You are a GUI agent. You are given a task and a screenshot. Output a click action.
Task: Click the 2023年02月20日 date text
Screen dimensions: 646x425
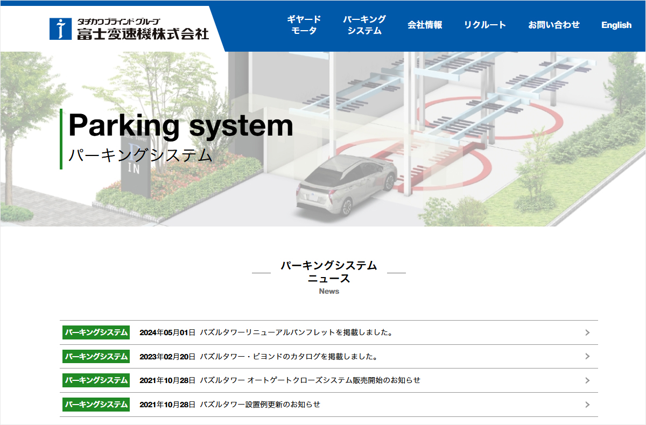167,356
